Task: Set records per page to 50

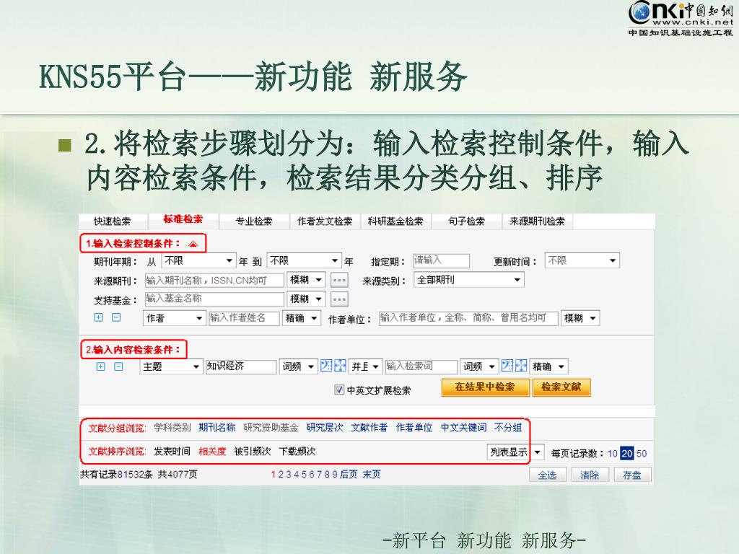Action: pyautogui.click(x=642, y=453)
